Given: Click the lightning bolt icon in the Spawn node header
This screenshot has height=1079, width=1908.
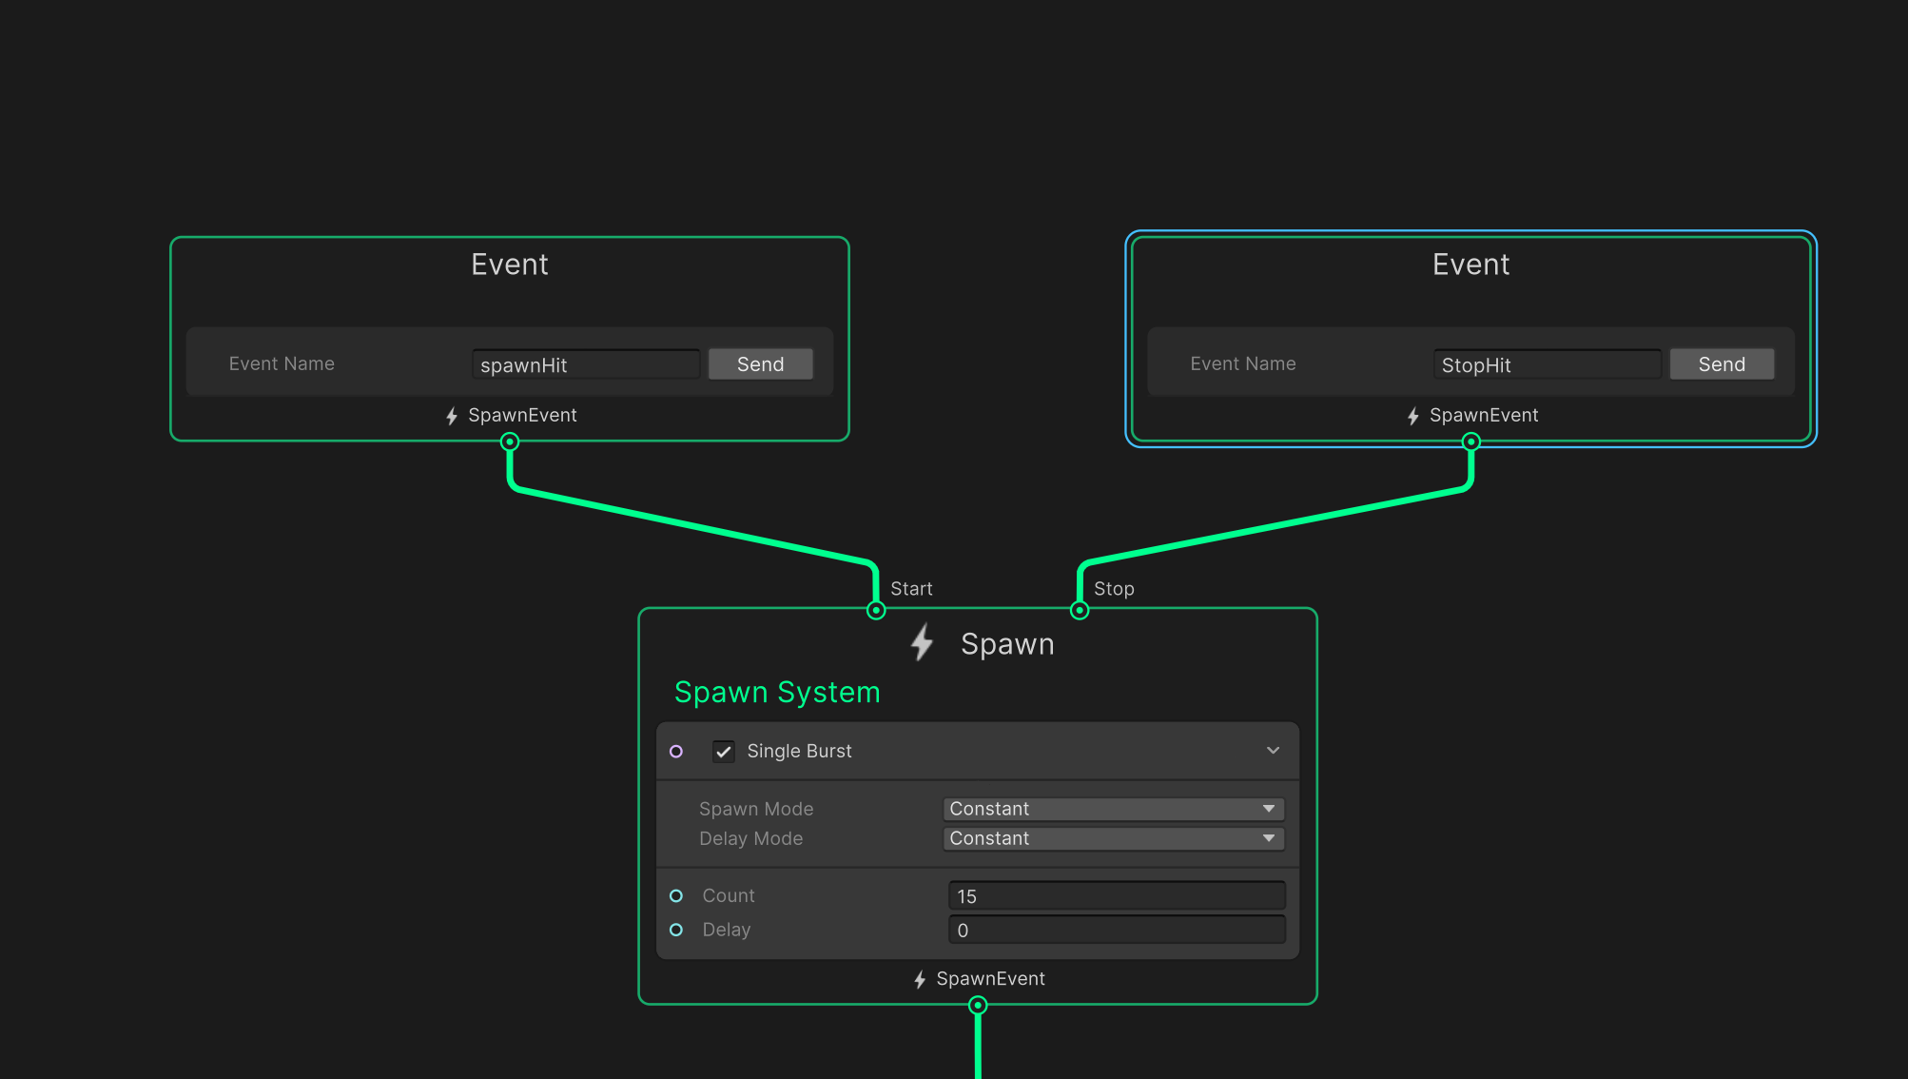Looking at the screenshot, I should point(920,643).
